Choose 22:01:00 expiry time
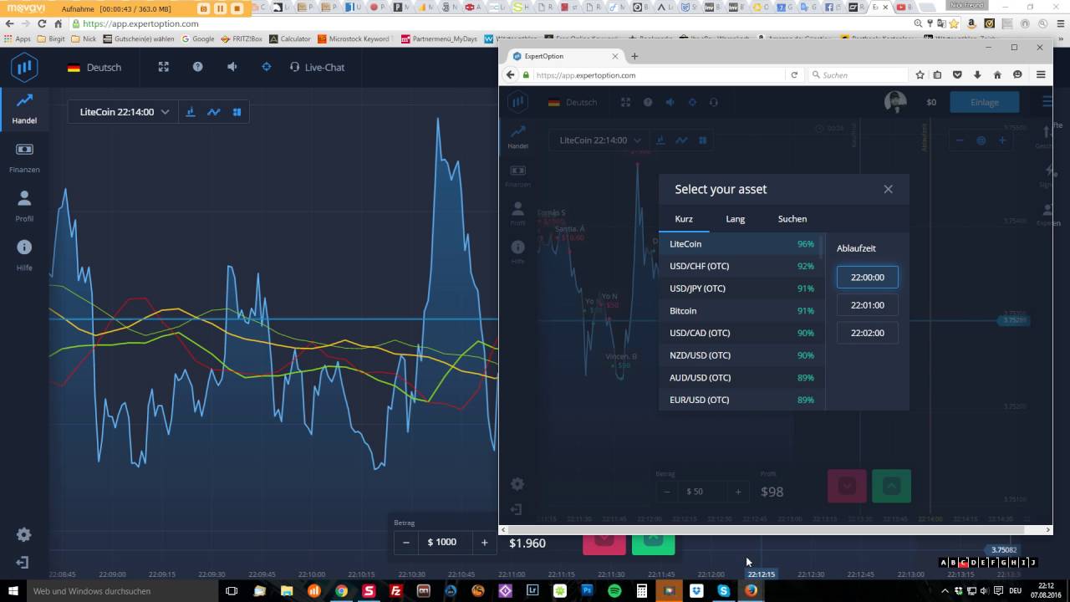This screenshot has height=602, width=1070. 868,305
